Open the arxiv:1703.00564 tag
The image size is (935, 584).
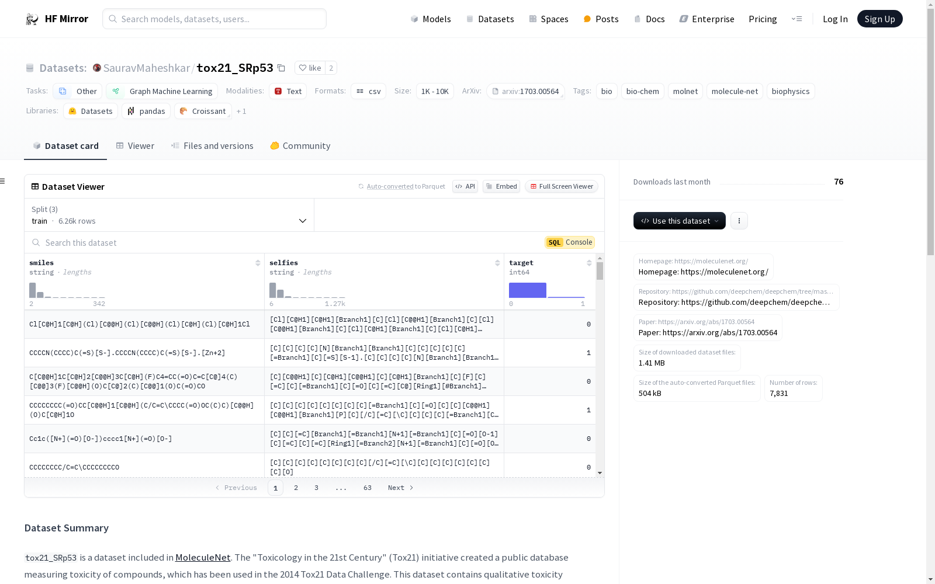(525, 91)
